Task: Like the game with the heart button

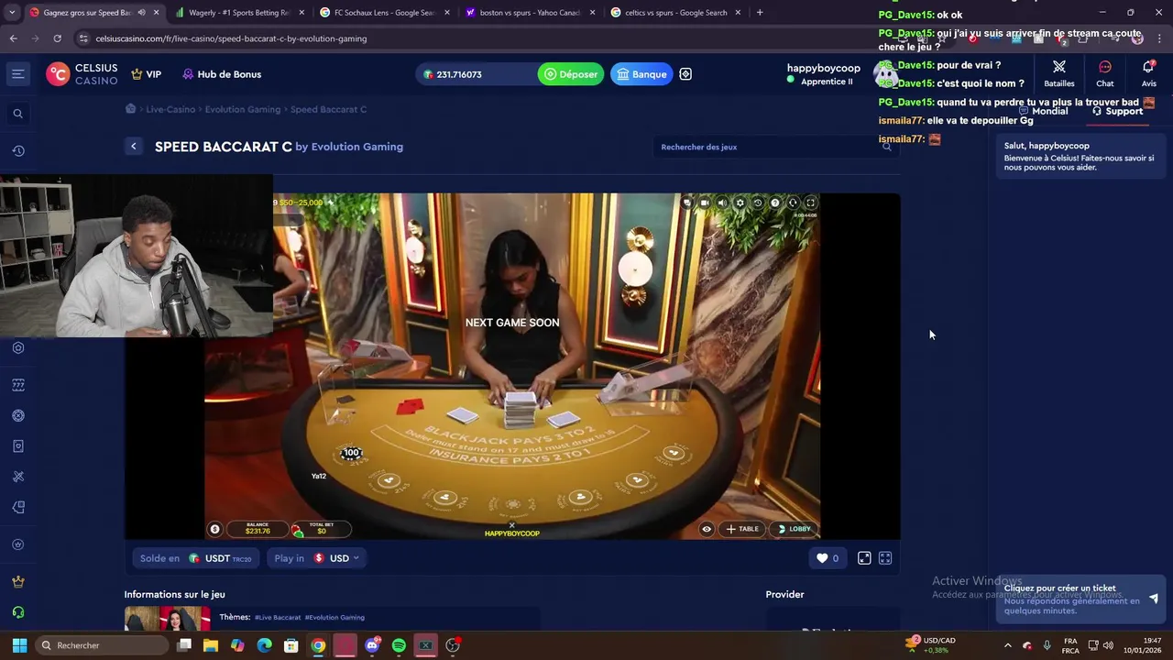Action: [x=828, y=558]
